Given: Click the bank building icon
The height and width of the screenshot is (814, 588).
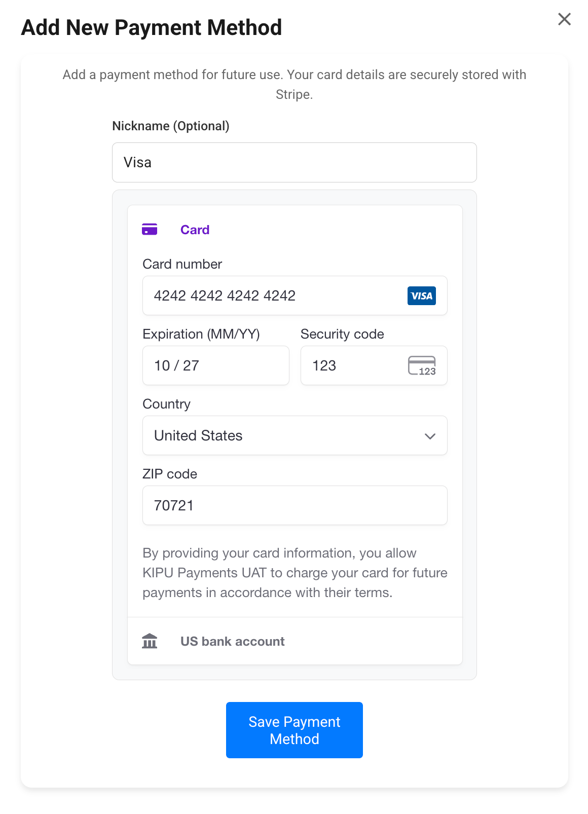Looking at the screenshot, I should coord(150,641).
